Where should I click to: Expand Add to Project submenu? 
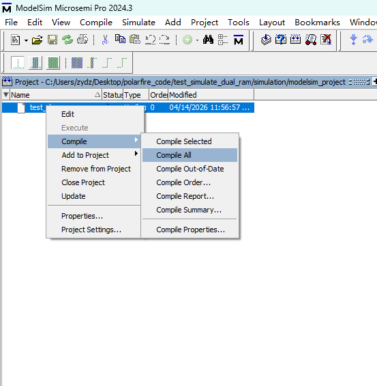point(94,155)
